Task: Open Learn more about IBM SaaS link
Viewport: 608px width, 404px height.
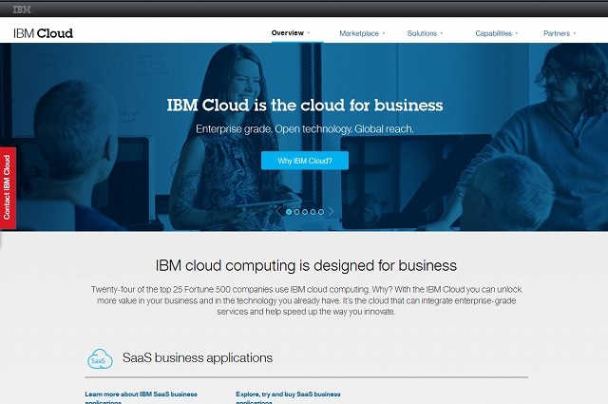Action: point(142,397)
